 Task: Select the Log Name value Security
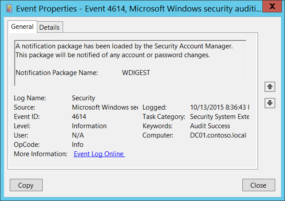[83, 98]
